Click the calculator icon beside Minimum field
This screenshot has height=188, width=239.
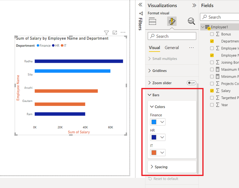[x=218, y=76]
